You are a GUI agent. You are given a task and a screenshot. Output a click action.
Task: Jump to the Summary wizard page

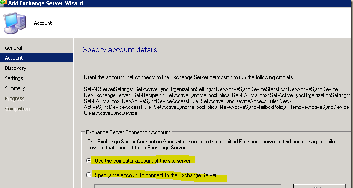pos(15,88)
